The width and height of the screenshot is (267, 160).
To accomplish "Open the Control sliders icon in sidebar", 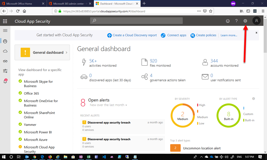I will coord(5,71).
